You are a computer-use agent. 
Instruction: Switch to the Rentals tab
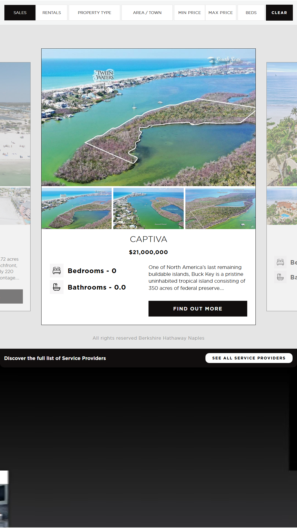pos(52,13)
